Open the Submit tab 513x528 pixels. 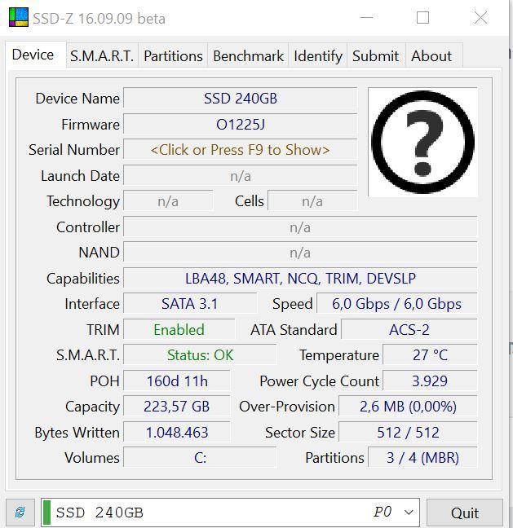(375, 55)
